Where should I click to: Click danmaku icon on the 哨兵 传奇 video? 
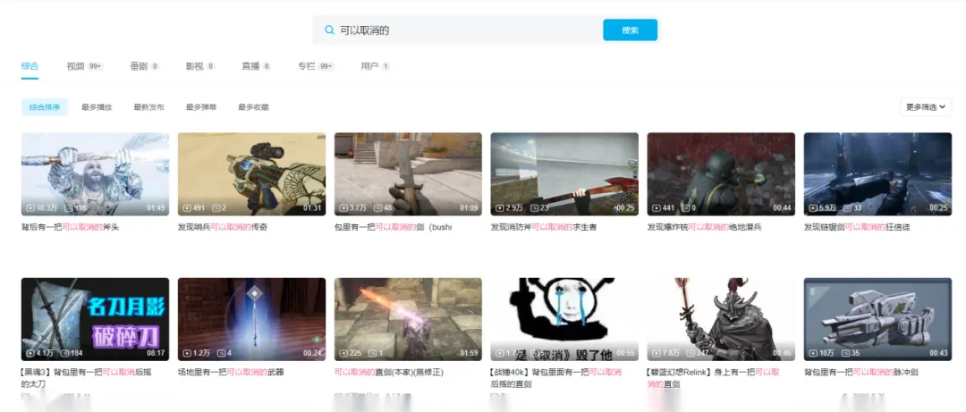[216, 208]
